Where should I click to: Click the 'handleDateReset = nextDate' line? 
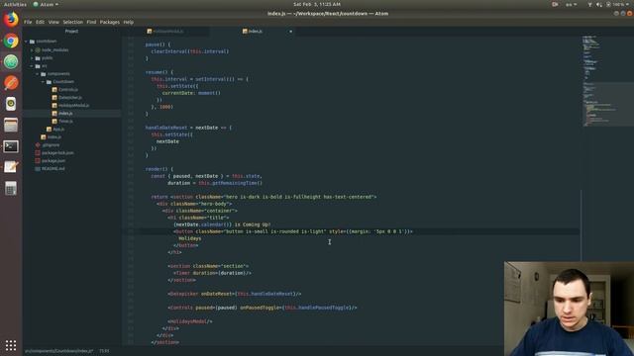tap(189, 128)
